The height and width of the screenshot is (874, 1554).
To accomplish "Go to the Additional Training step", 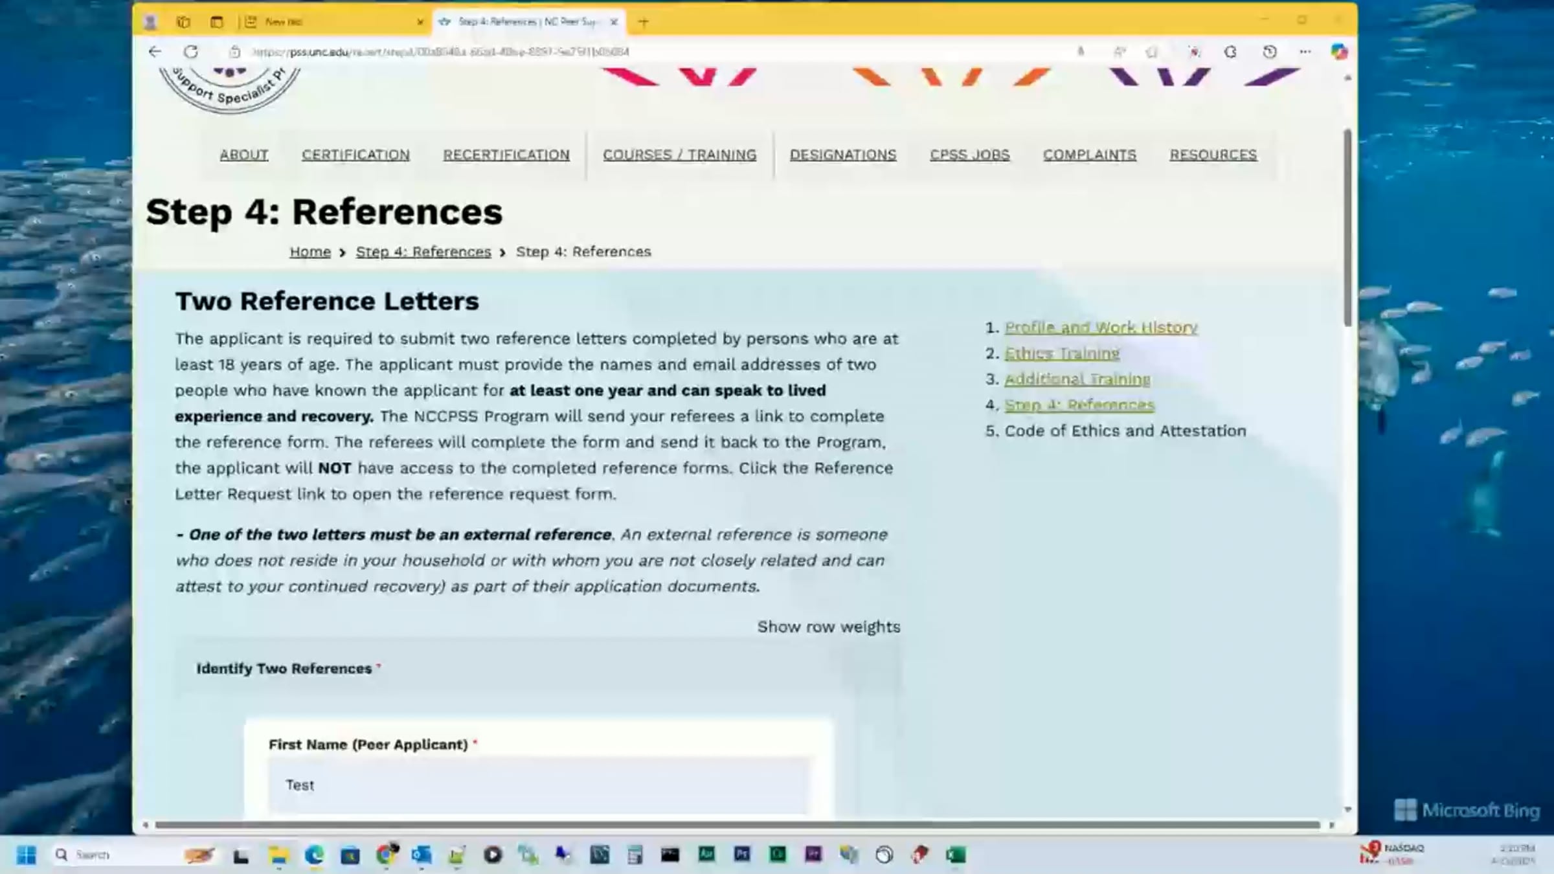I will pyautogui.click(x=1077, y=379).
